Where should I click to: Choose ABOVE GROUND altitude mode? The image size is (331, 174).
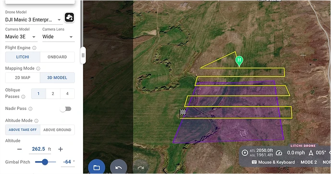tap(57, 130)
